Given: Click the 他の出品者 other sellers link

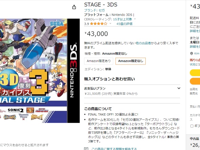Looking at the screenshot, I should click(x=143, y=43).
